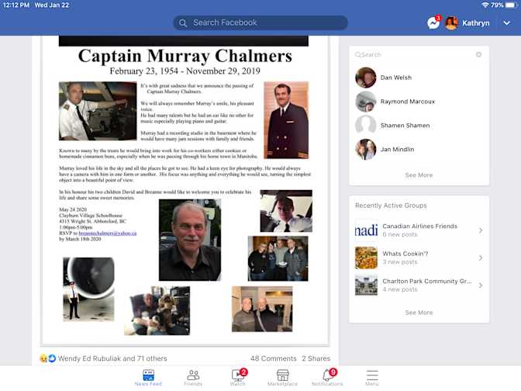Expand the chevron beside Whats Cookin'?
This screenshot has height=391, width=521.
[481, 258]
